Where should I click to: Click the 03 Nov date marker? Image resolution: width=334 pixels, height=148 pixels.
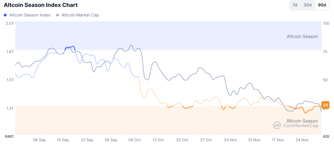coord(231,140)
